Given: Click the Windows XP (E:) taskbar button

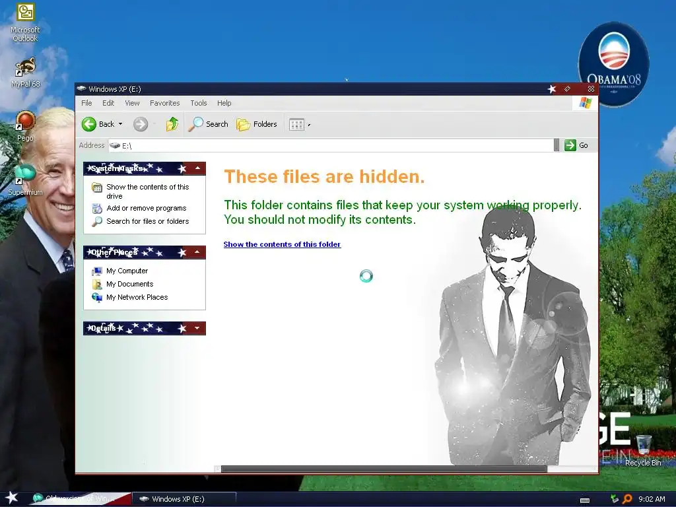Looking at the screenshot, I should coord(184,499).
